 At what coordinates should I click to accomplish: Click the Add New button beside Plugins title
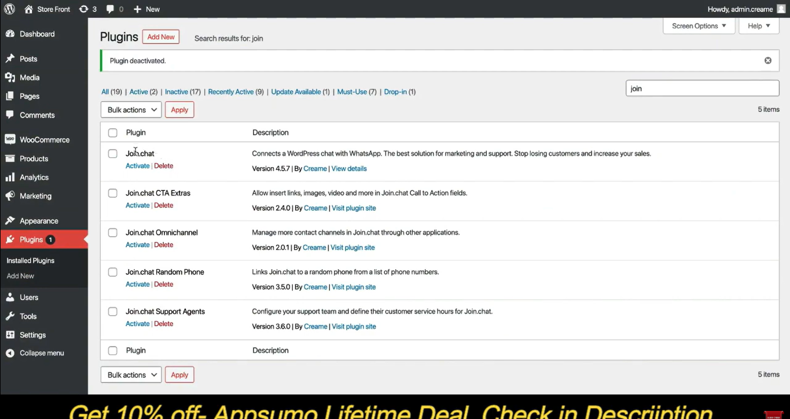(161, 37)
